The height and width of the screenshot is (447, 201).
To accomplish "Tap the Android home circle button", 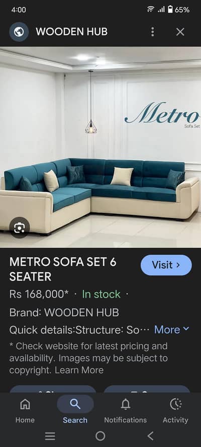I will (x=100, y=436).
